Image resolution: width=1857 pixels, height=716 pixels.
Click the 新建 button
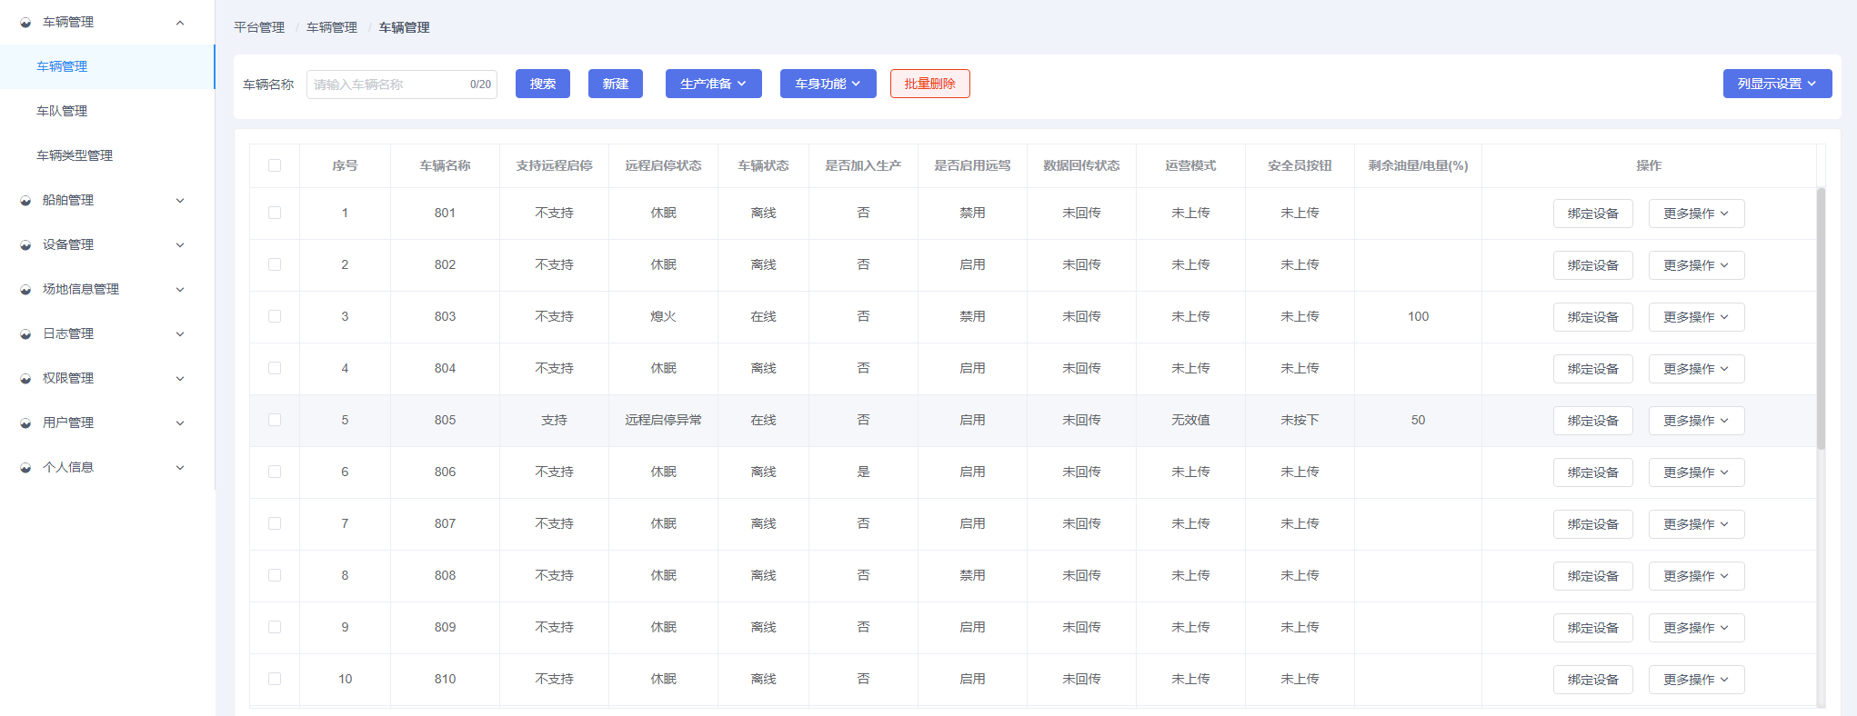[616, 84]
